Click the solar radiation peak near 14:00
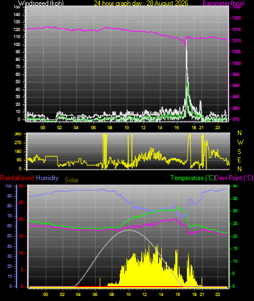254x301 pixels. click(x=158, y=244)
